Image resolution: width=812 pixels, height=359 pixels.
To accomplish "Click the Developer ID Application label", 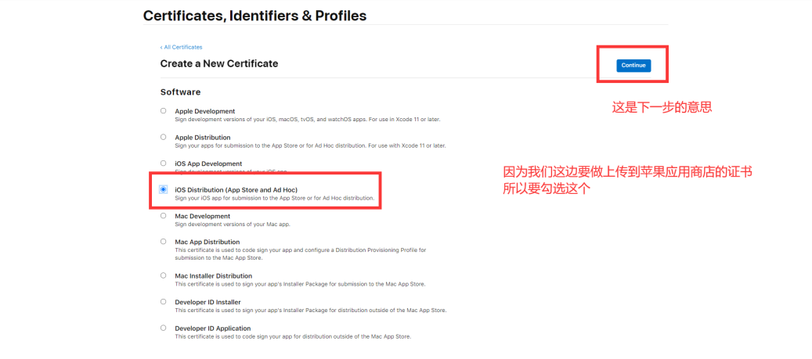I will tap(213, 328).
